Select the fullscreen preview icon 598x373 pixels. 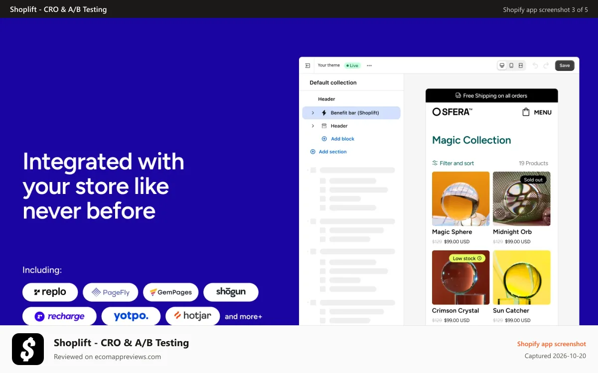pyautogui.click(x=520, y=66)
